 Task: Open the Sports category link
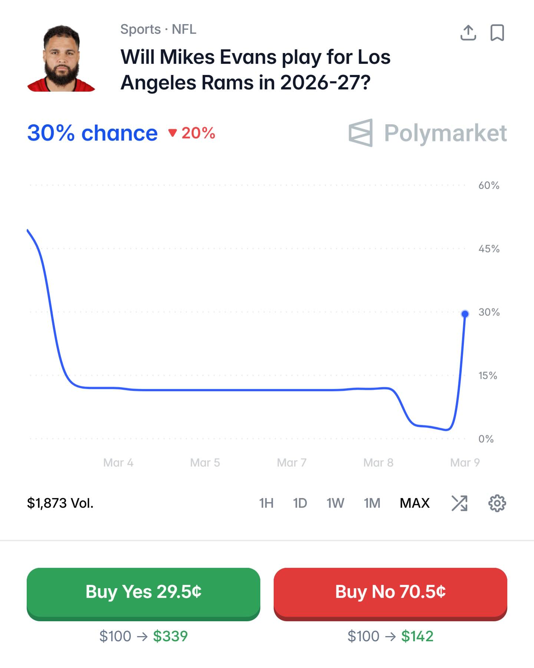pos(141,29)
